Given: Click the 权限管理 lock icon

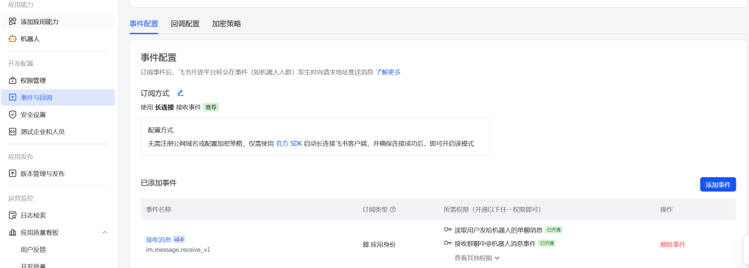Looking at the screenshot, I should [12, 81].
